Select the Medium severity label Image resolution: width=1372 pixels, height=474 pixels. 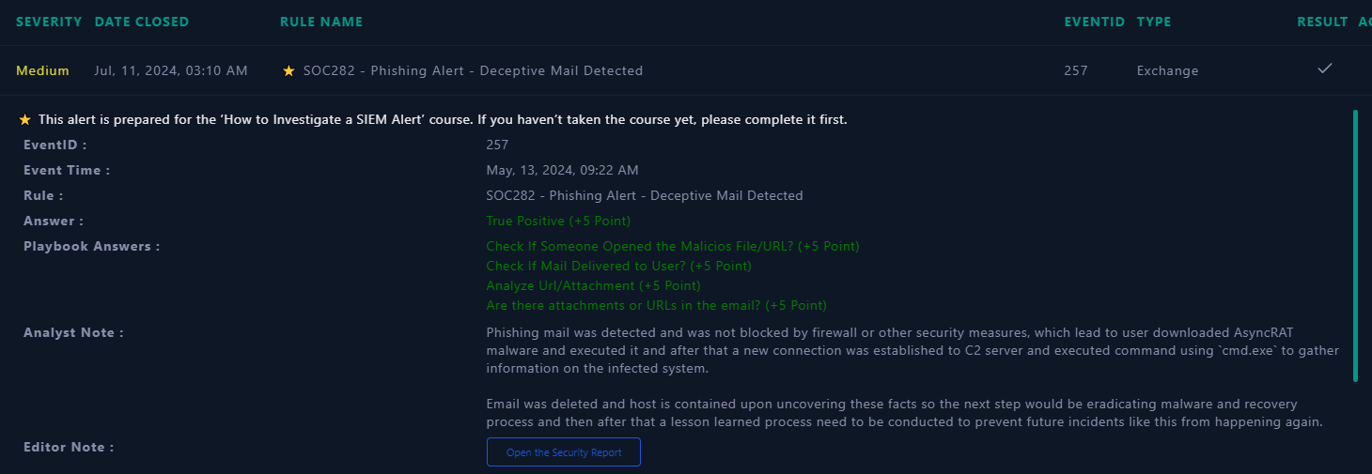(42, 70)
